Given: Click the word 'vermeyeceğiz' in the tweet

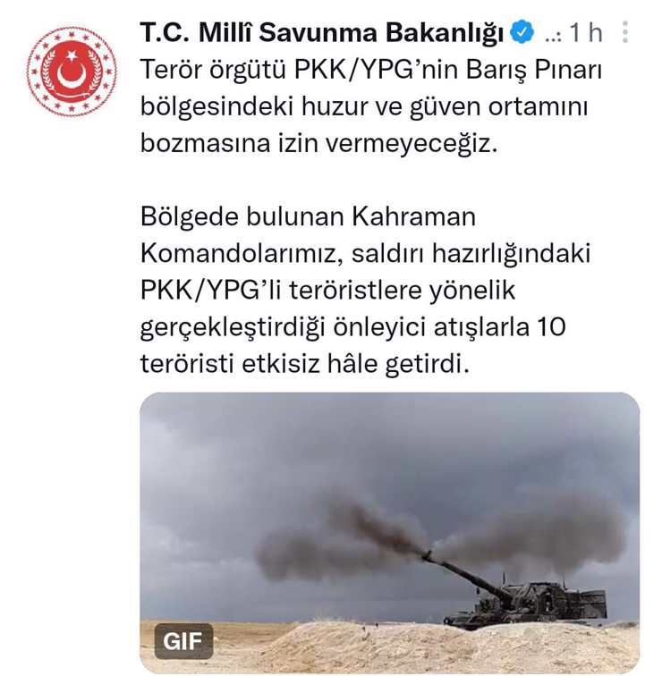Looking at the screenshot, I should [411, 143].
